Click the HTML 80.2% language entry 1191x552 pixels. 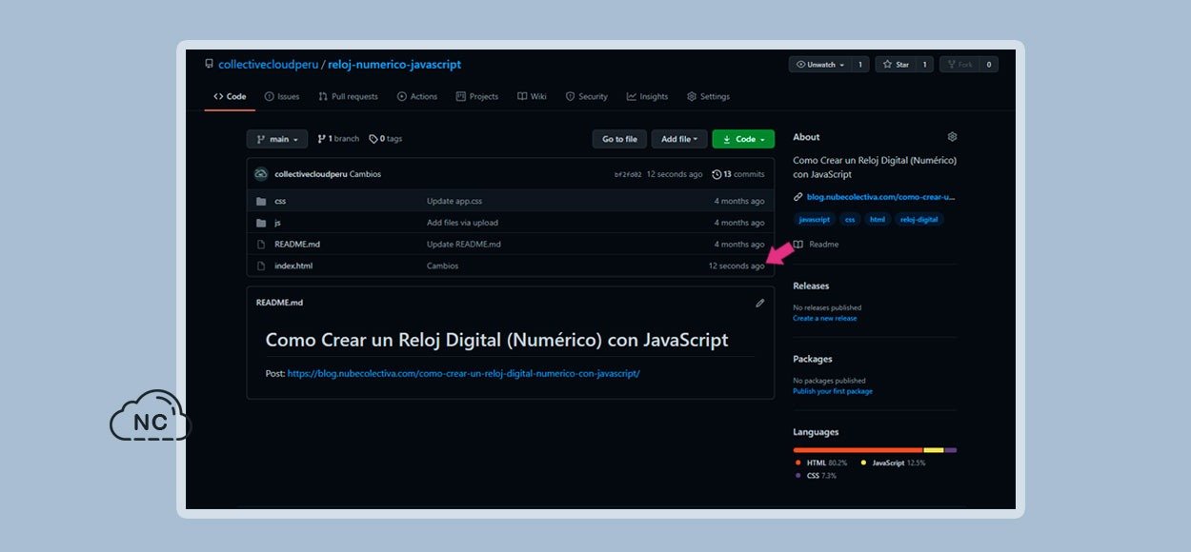point(820,463)
